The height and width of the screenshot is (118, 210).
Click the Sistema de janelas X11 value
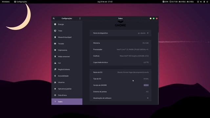[x=147, y=92]
